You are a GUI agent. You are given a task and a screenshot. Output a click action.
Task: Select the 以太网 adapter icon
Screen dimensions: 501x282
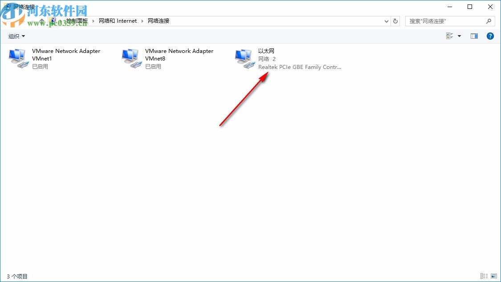(x=245, y=59)
